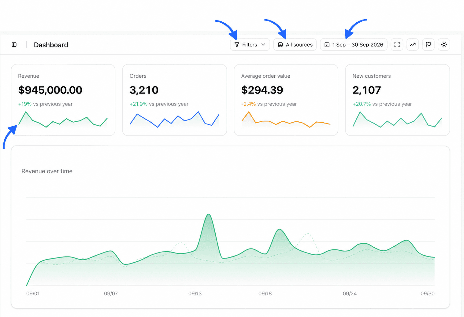Click the 09/01 axis label
The height and width of the screenshot is (317, 464).
[33, 293]
